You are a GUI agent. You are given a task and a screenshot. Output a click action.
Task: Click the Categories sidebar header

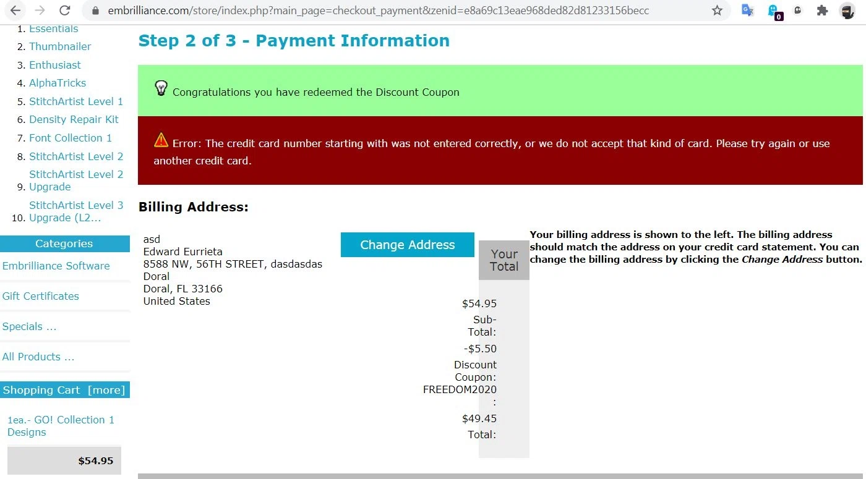pyautogui.click(x=64, y=244)
